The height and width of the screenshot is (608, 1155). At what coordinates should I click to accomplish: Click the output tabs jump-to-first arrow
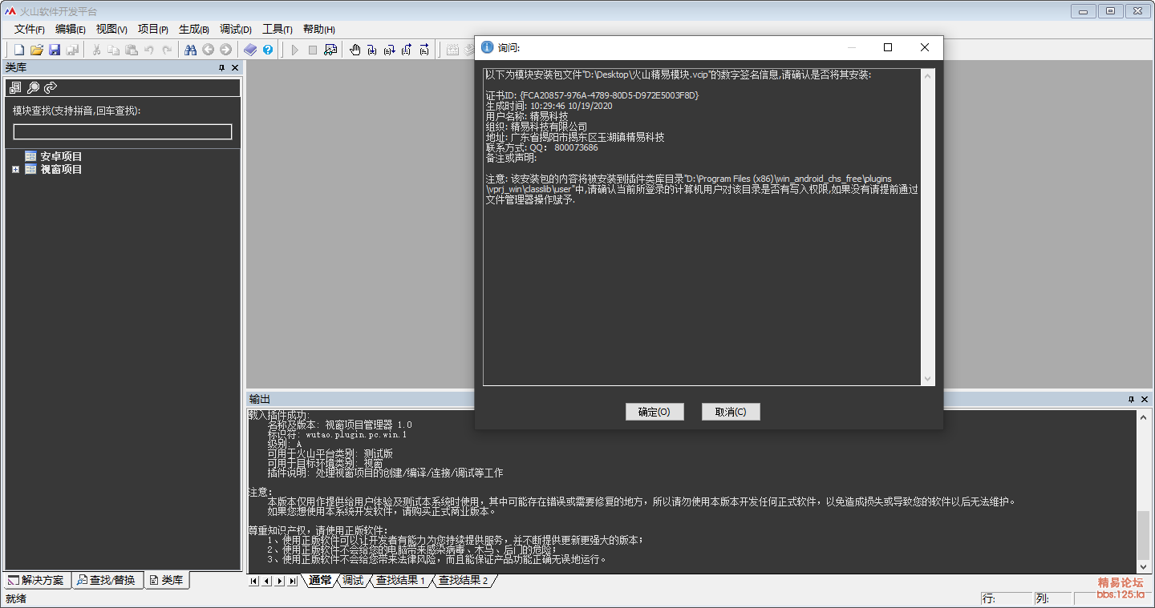[x=254, y=581]
